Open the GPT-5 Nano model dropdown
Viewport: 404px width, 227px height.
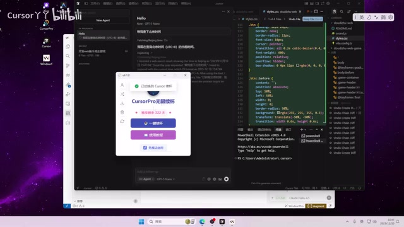coord(165,179)
